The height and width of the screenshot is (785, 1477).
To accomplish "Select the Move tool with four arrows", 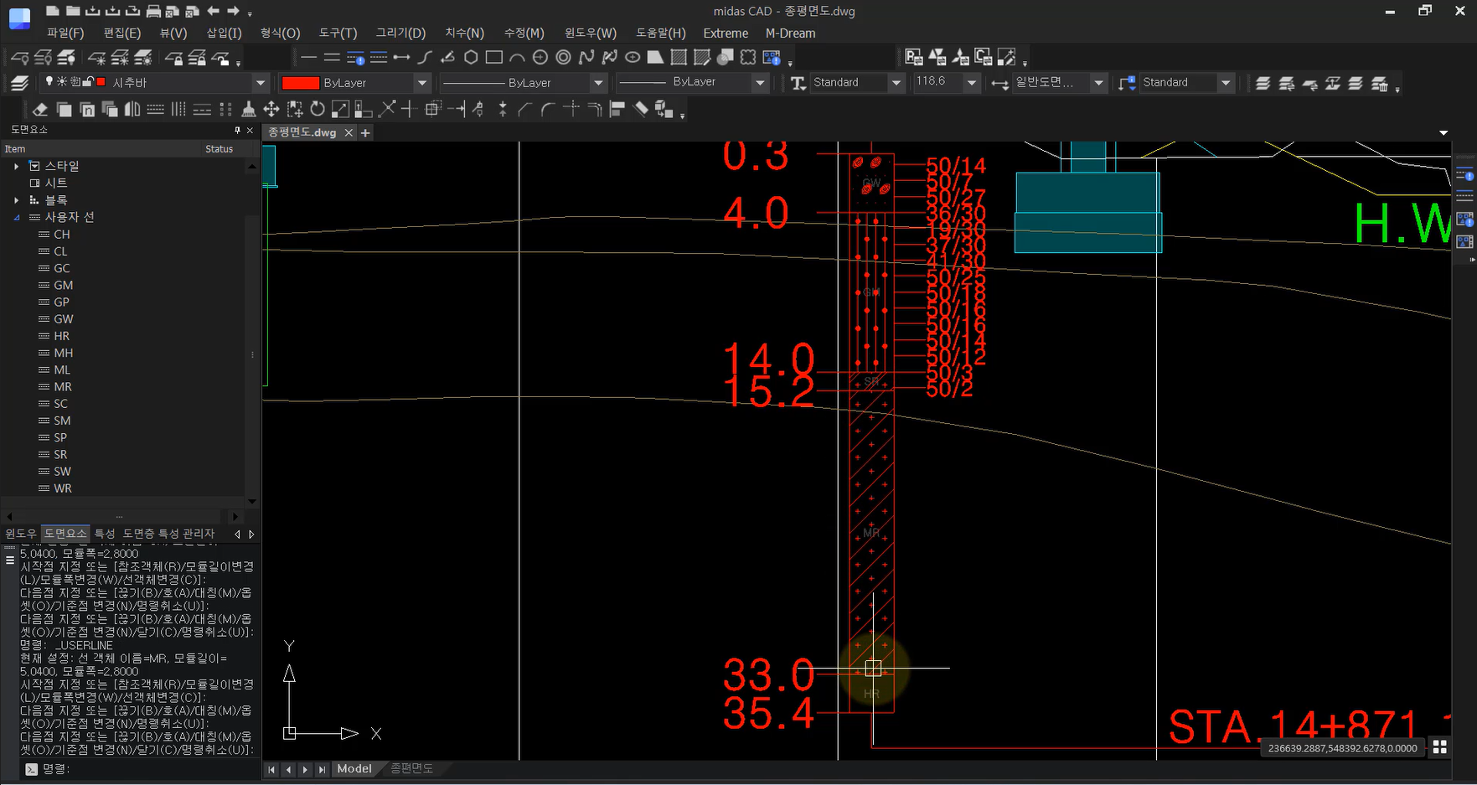I will coord(271,109).
